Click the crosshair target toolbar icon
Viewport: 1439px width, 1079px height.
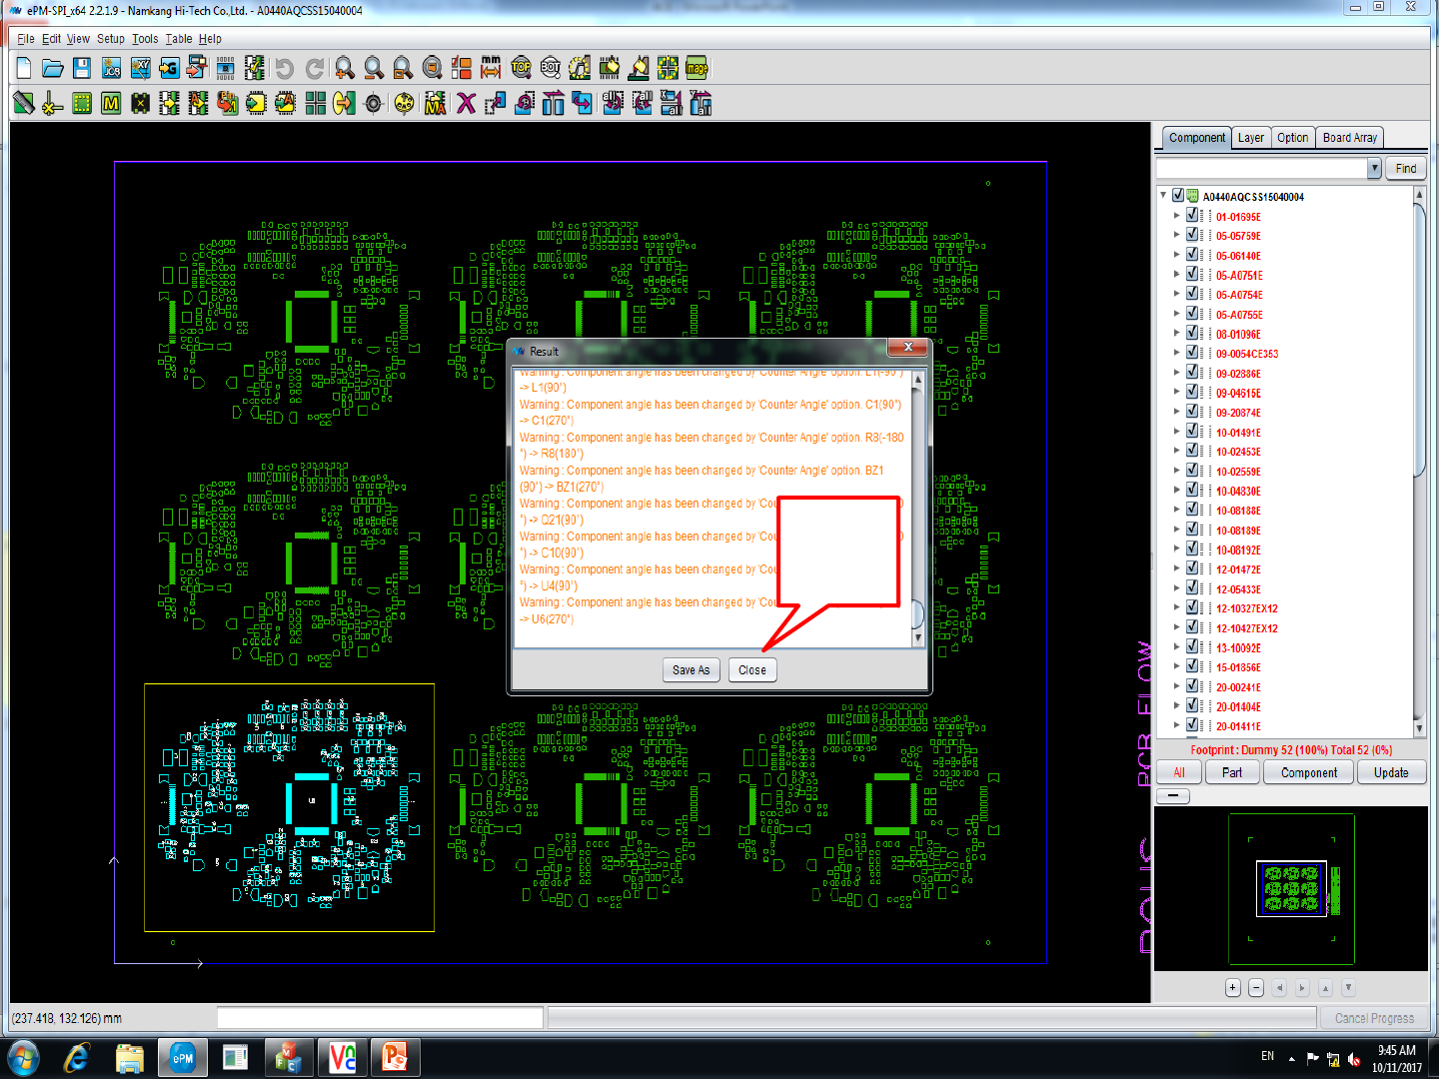coord(374,103)
